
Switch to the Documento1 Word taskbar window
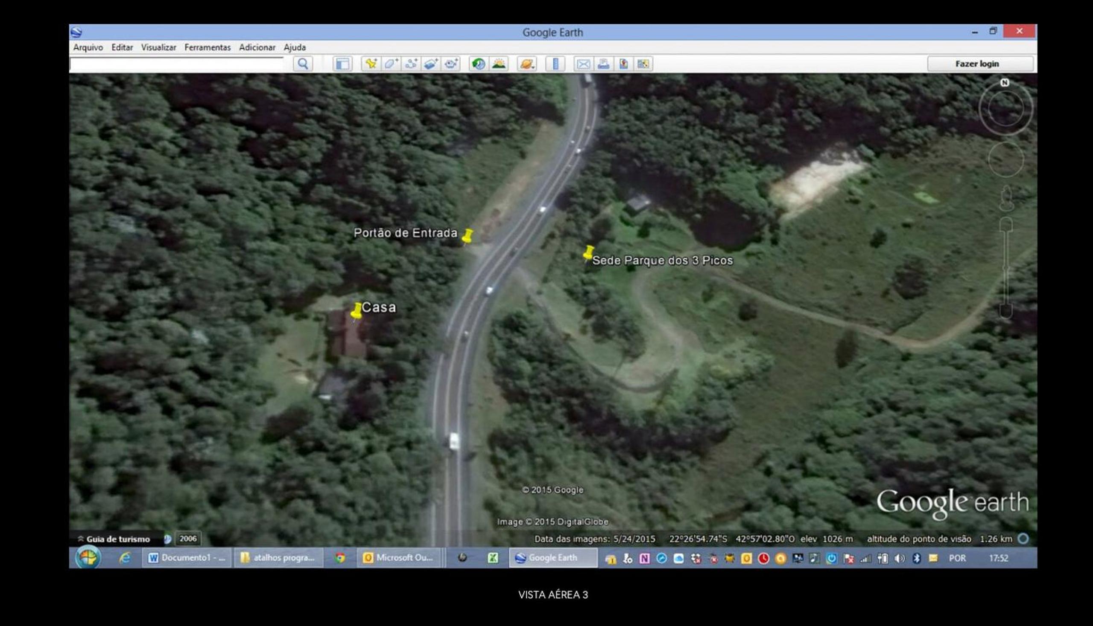click(x=187, y=558)
